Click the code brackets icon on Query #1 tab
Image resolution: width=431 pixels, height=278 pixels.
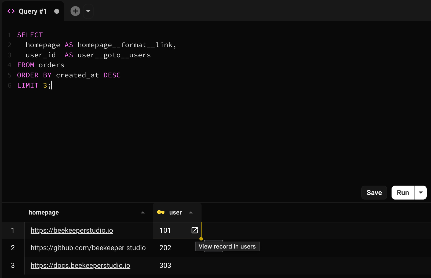point(11,11)
